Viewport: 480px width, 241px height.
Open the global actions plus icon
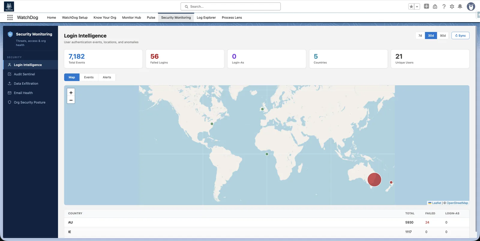426,6
